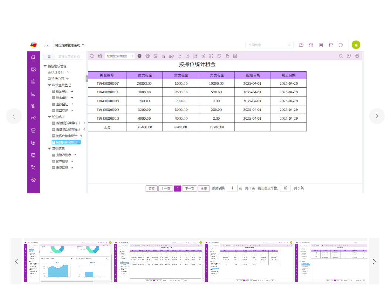Screen dimensions: 387x285
Task: Open the second thumbnail with wide table
Action: click(158, 261)
